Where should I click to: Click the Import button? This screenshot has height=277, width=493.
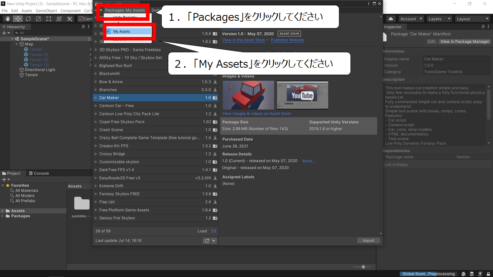[369, 240]
